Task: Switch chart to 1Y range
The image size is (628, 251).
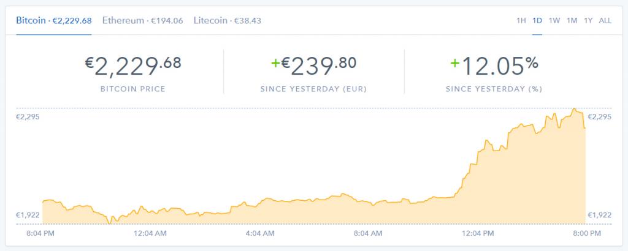Action: (588, 21)
